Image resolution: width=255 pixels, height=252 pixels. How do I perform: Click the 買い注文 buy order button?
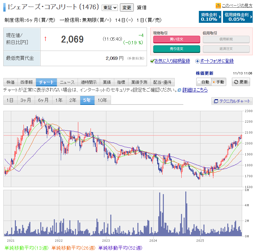177,39
